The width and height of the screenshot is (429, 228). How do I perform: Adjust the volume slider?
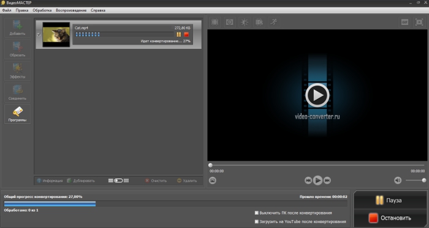416,180
